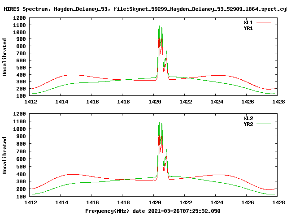The width and height of the screenshot is (287, 215).
Task: Click the 1000 tick label on lower plot
Action: 19,129
